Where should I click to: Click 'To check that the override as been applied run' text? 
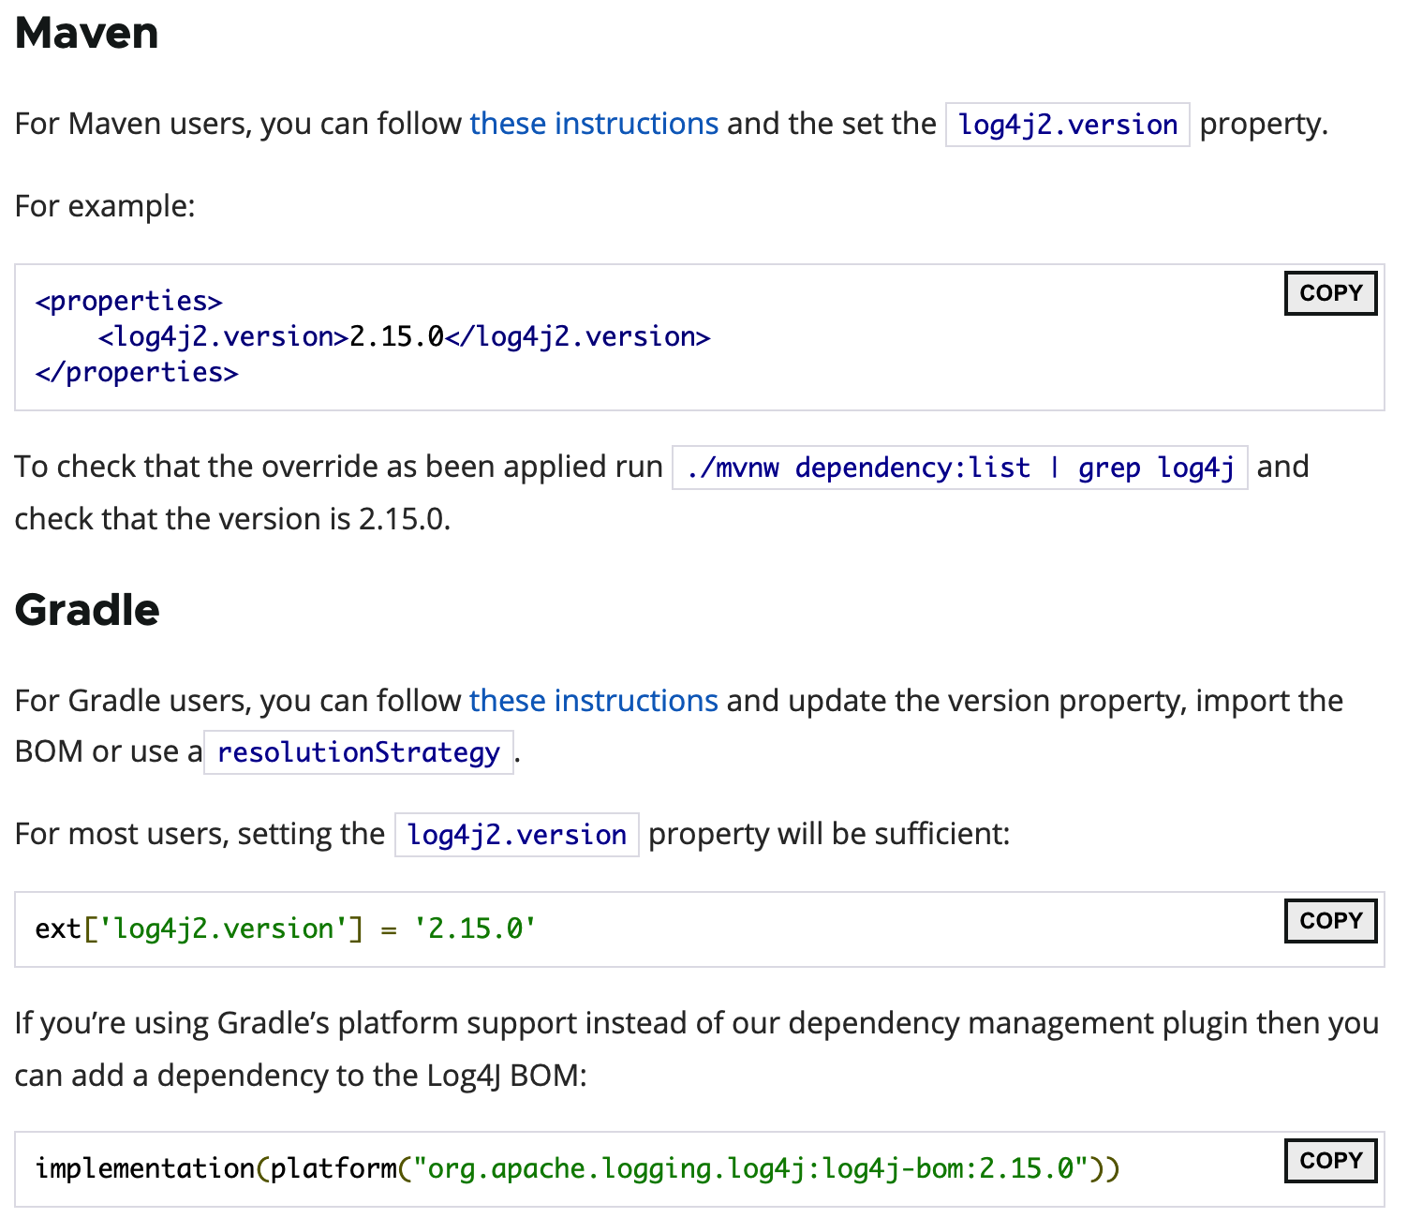coord(339,467)
